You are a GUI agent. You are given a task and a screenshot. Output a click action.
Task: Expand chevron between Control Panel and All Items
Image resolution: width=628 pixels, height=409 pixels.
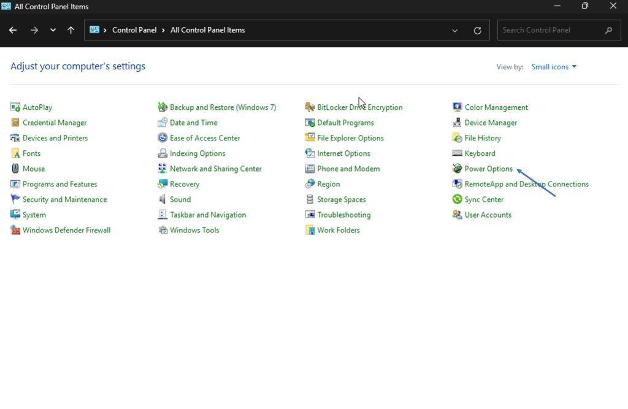pos(163,30)
